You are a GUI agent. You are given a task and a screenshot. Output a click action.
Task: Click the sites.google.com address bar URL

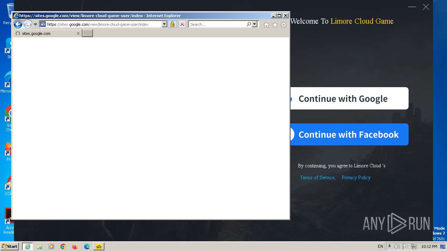tap(98, 24)
